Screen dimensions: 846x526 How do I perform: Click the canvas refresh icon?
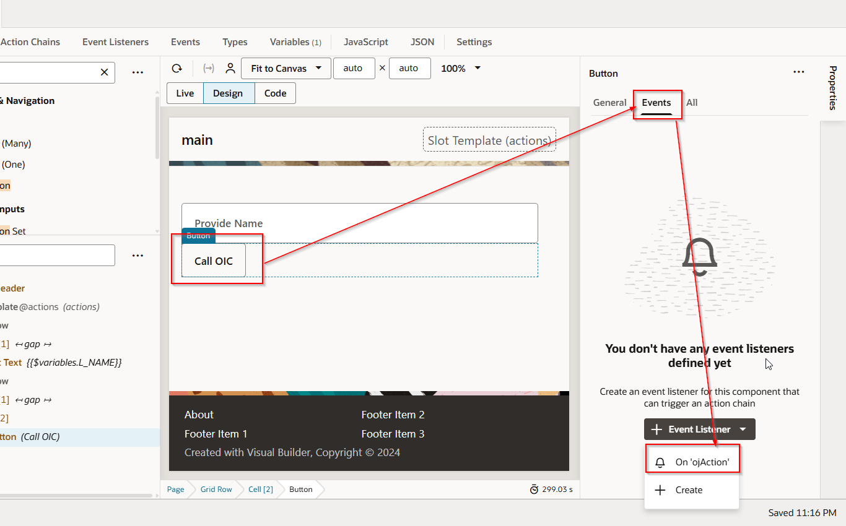click(178, 68)
